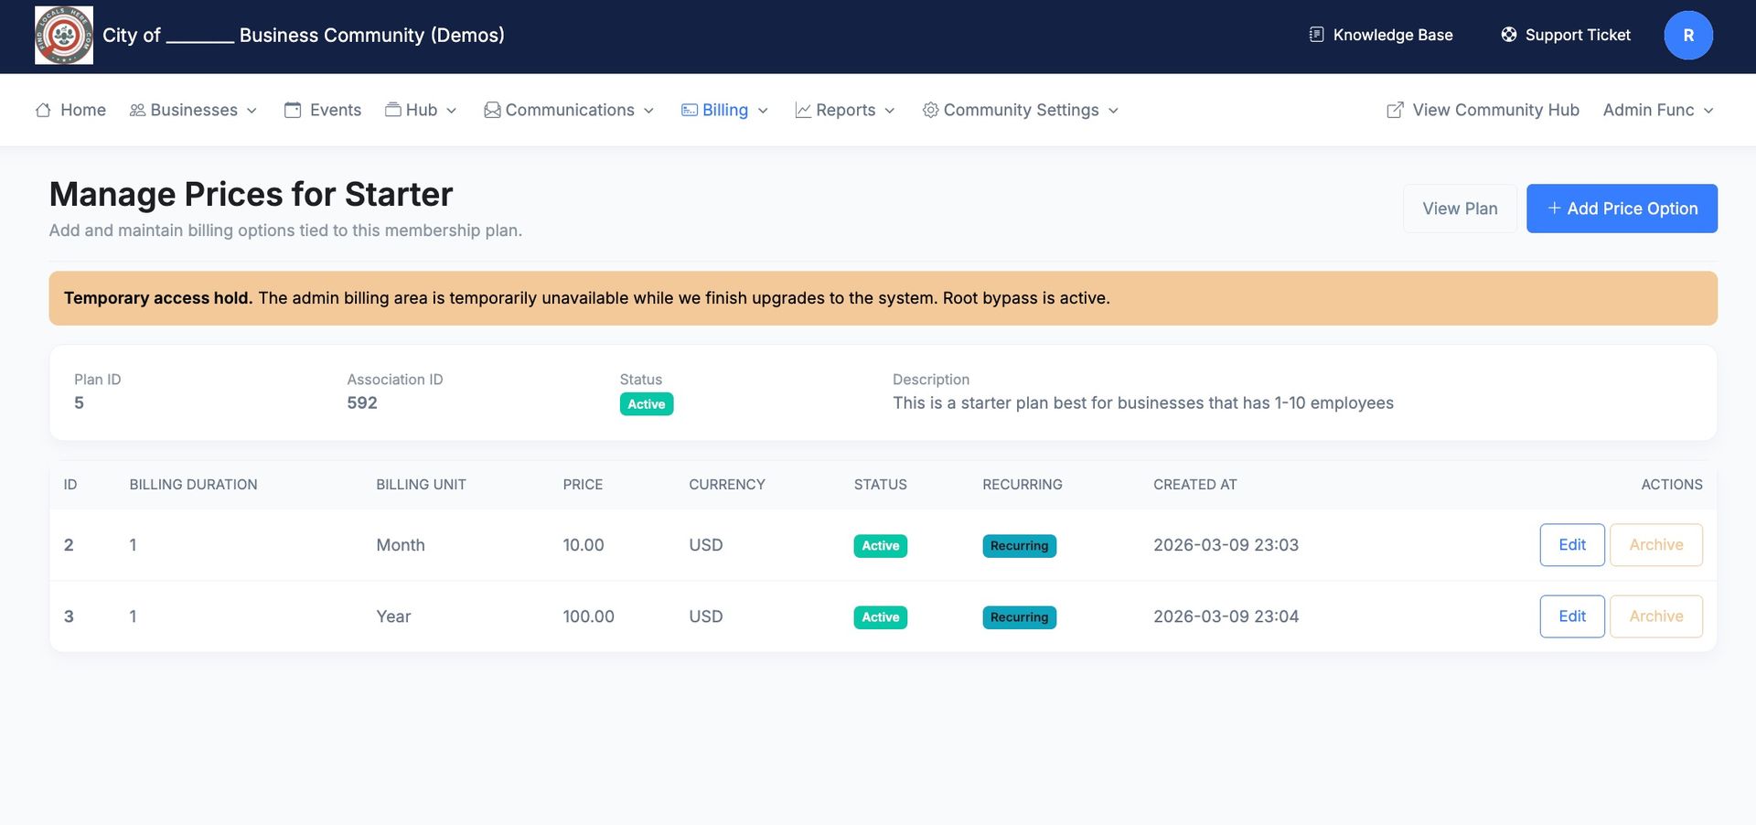The image size is (1756, 825).
Task: Click the Events calendar icon
Action: (x=294, y=109)
